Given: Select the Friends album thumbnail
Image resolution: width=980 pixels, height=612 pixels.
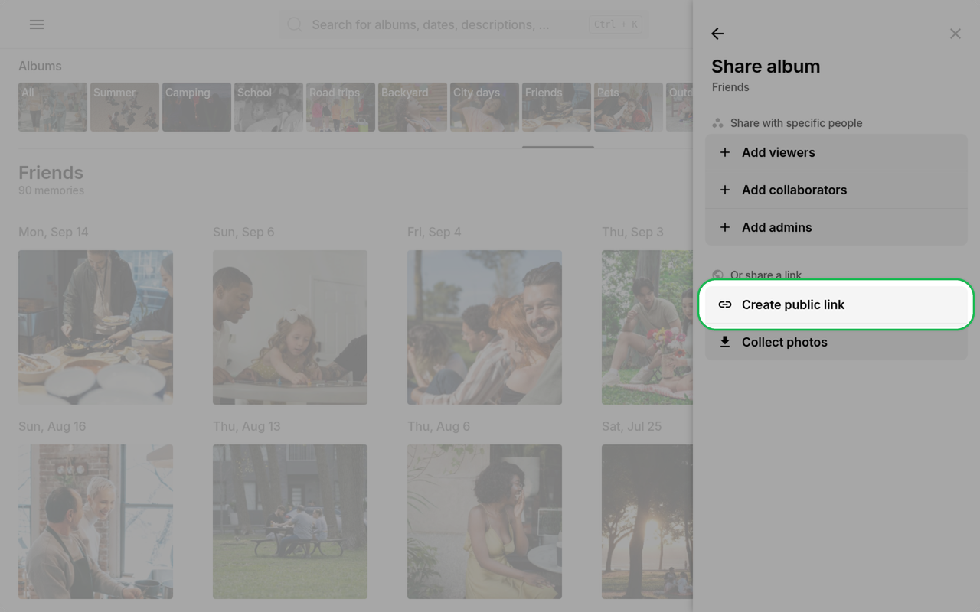Looking at the screenshot, I should pos(557,107).
